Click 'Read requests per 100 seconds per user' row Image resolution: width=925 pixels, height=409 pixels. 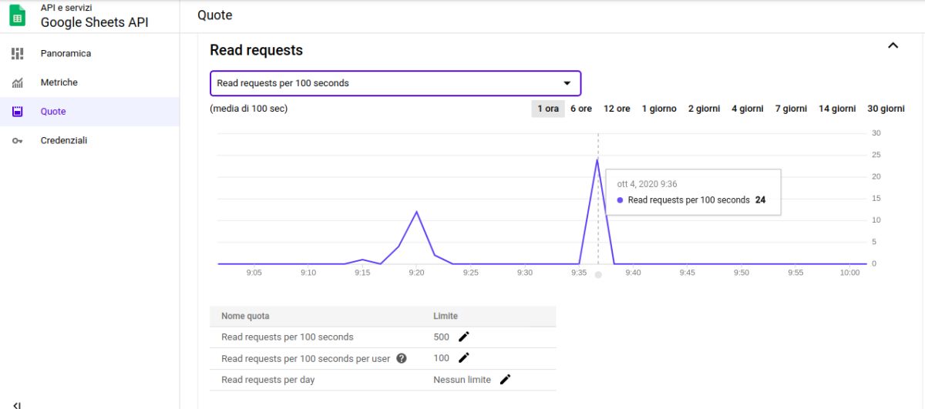coord(383,358)
